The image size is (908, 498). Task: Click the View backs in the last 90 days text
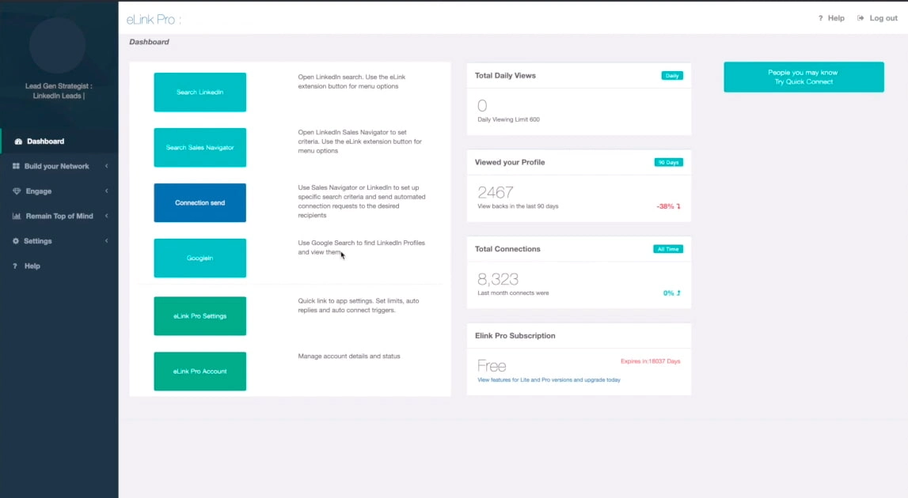pyautogui.click(x=518, y=206)
